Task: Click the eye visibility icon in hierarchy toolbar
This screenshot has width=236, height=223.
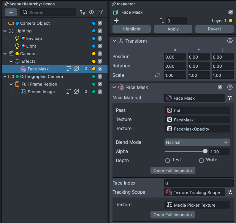Action: [x=92, y=13]
